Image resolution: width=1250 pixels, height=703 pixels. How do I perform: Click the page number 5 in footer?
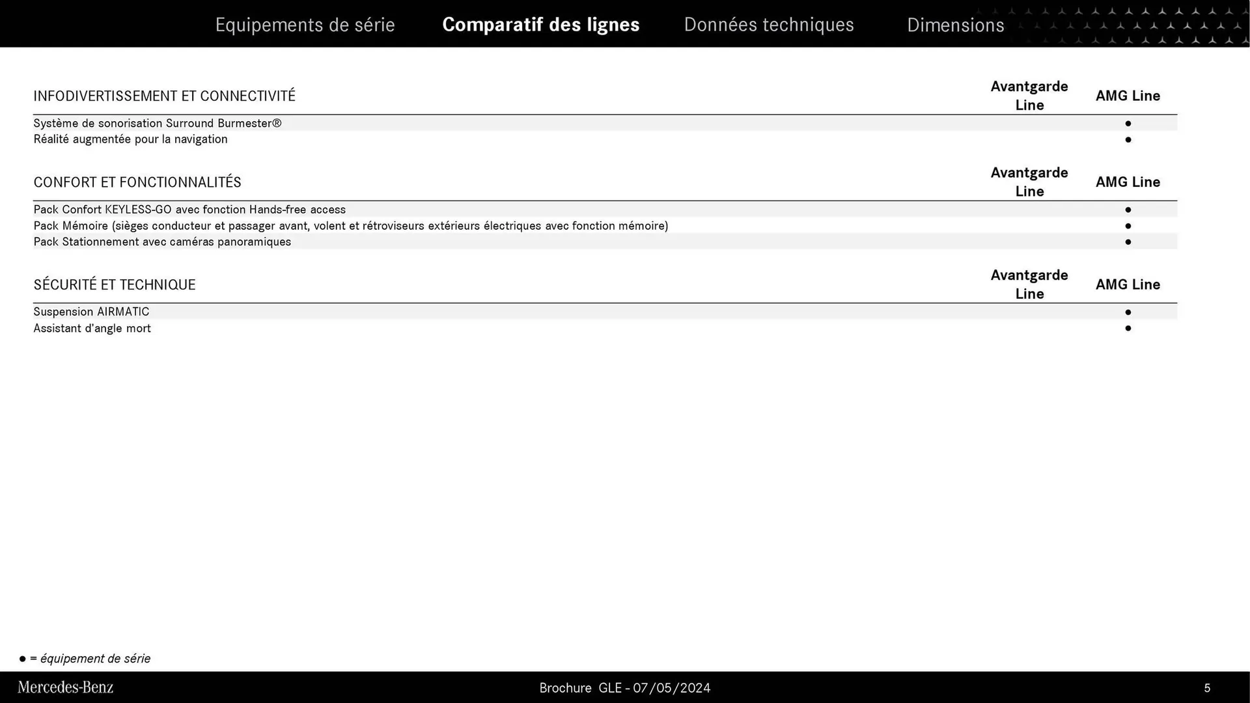(x=1207, y=688)
